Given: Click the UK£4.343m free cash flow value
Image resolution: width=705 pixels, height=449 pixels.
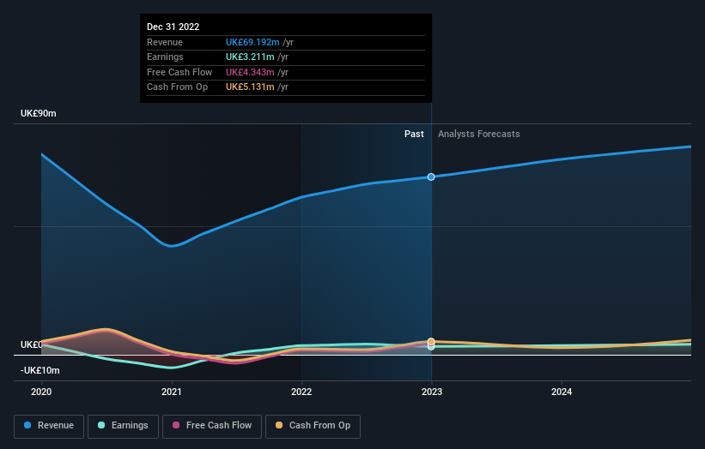Looking at the screenshot, I should [250, 72].
